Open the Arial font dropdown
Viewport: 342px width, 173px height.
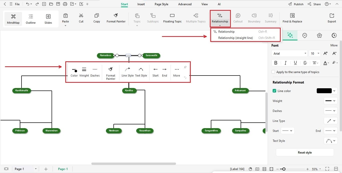click(x=289, y=53)
